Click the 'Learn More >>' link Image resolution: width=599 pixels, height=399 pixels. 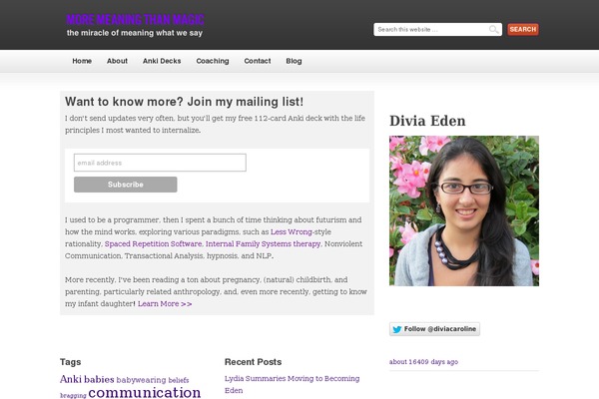click(165, 303)
